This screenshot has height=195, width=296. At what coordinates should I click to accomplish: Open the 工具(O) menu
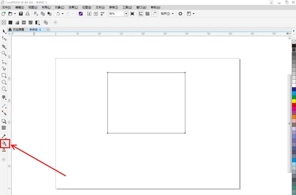coord(127,7)
